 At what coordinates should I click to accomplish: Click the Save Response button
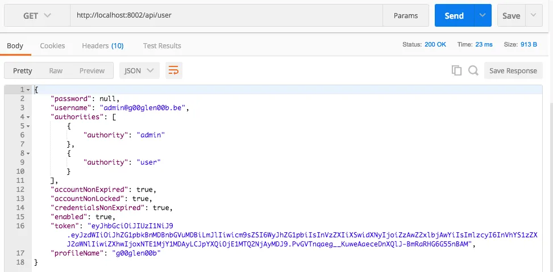click(513, 71)
